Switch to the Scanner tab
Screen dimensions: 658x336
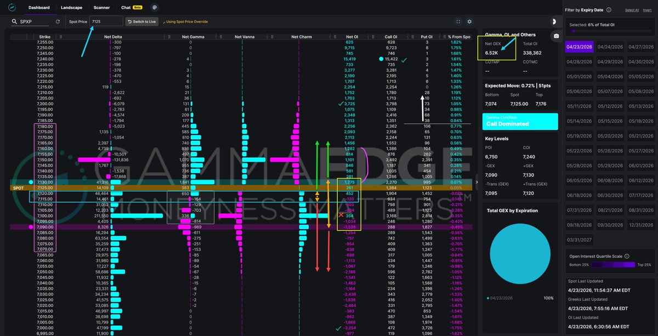coord(101,8)
